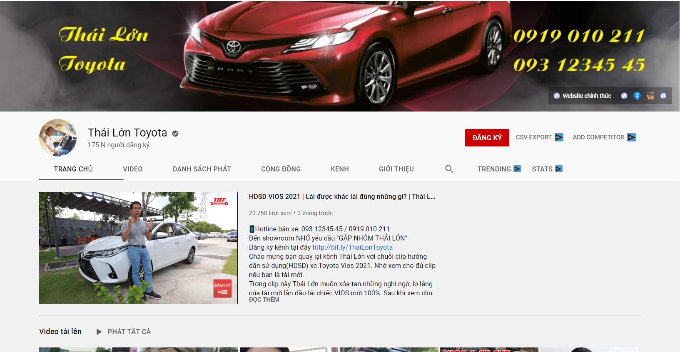Click the vidIQ icon beside CSV Export

click(559, 137)
